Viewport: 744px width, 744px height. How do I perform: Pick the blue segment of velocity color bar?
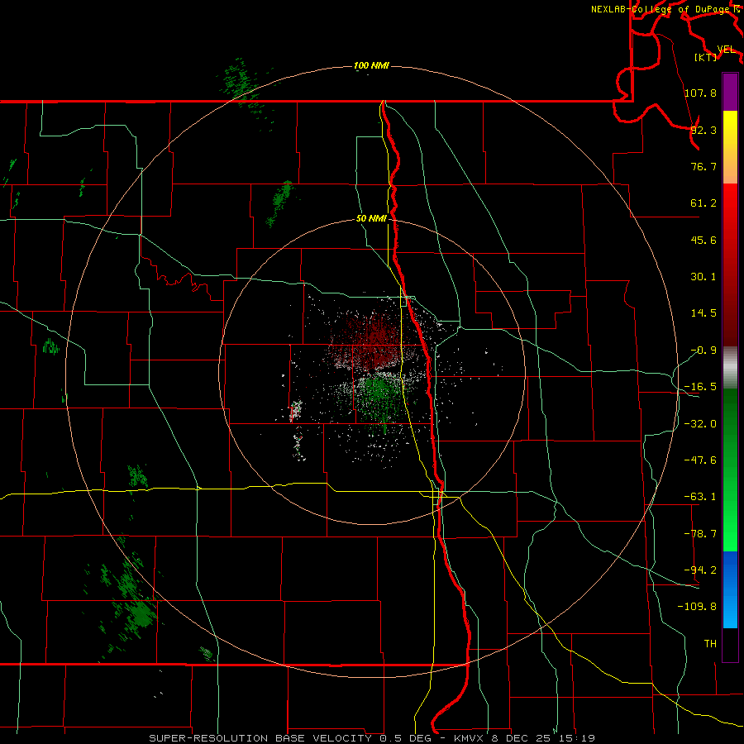click(730, 589)
